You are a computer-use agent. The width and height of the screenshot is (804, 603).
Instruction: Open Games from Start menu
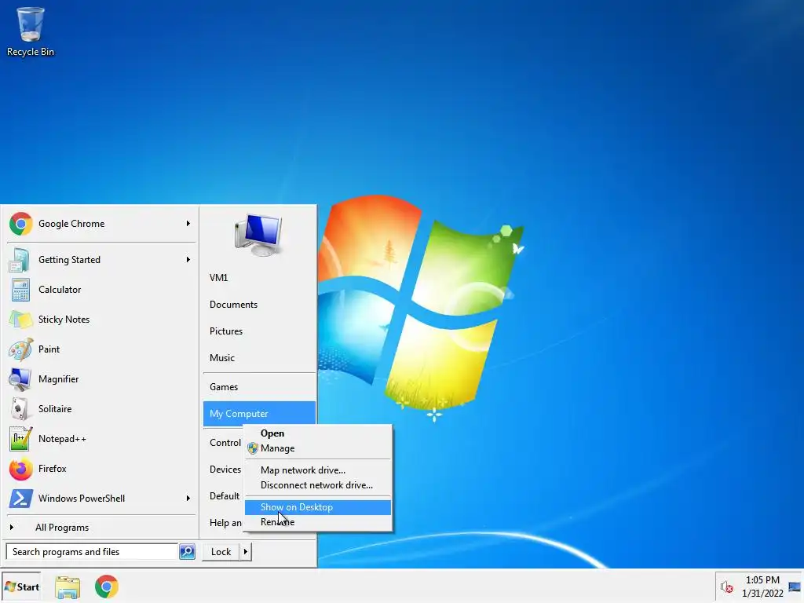(259, 387)
